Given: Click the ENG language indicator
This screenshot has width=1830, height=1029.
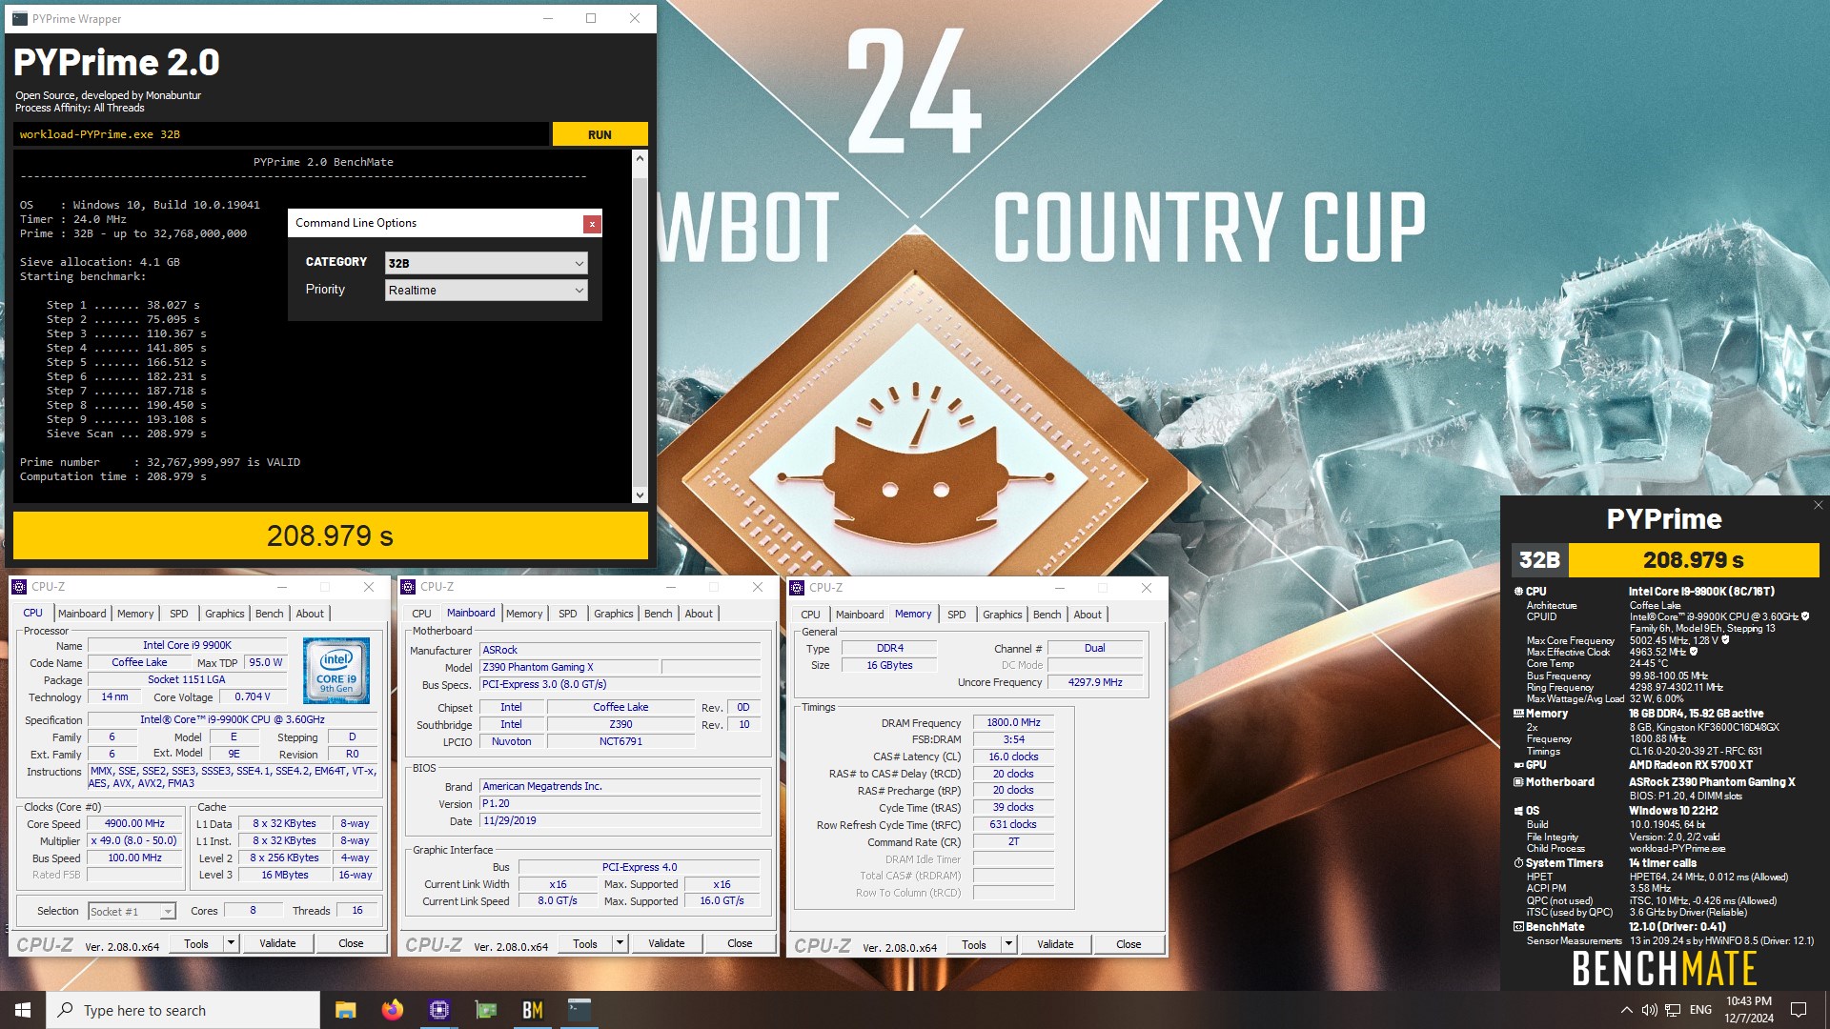Looking at the screenshot, I should click(1700, 1010).
